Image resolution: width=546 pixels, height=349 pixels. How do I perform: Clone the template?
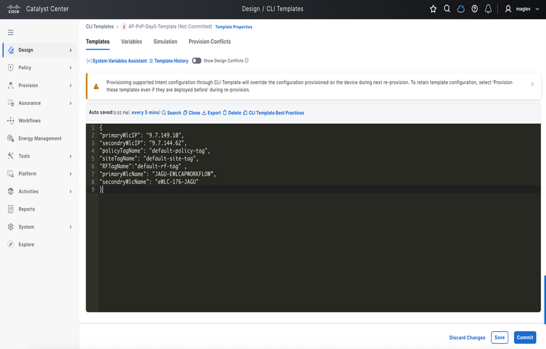click(191, 113)
